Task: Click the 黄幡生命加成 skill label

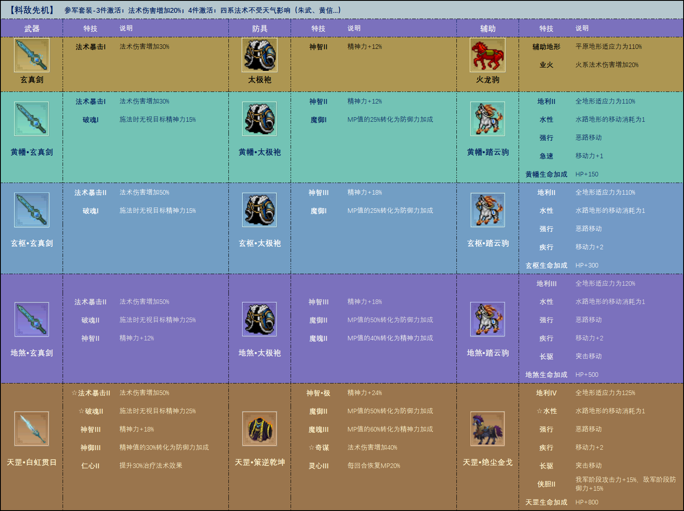Action: [546, 174]
